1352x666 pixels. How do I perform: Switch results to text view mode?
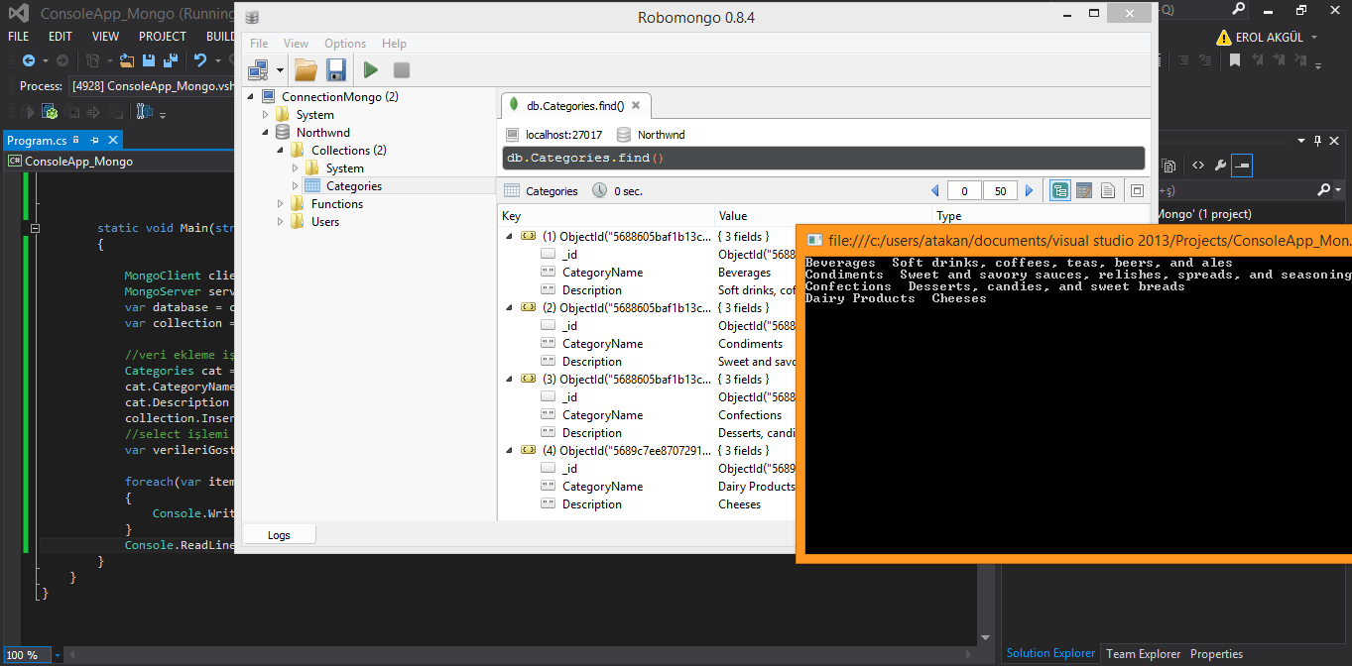(1108, 191)
